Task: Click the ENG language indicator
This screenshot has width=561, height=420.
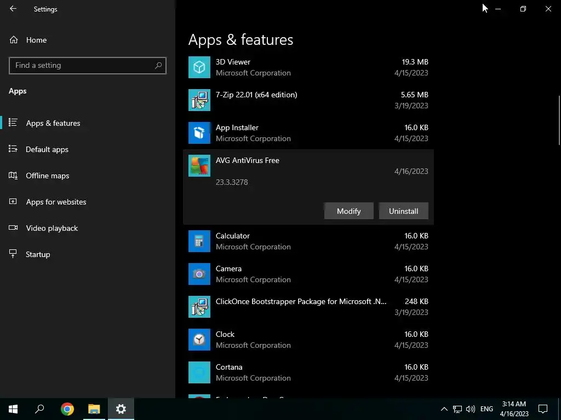Action: point(486,409)
